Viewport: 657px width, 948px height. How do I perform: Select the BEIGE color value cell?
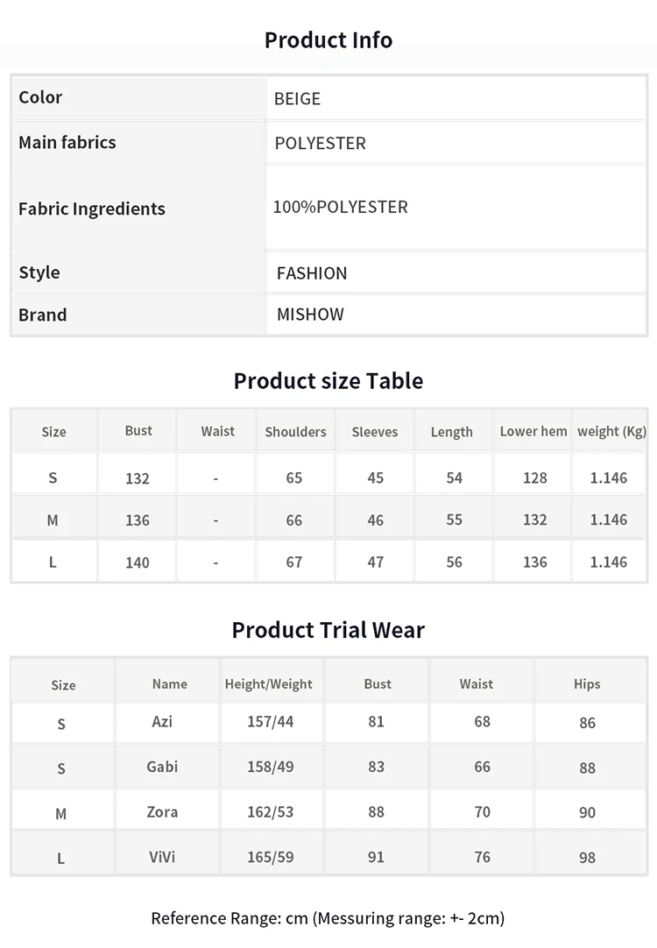pyautogui.click(x=456, y=98)
